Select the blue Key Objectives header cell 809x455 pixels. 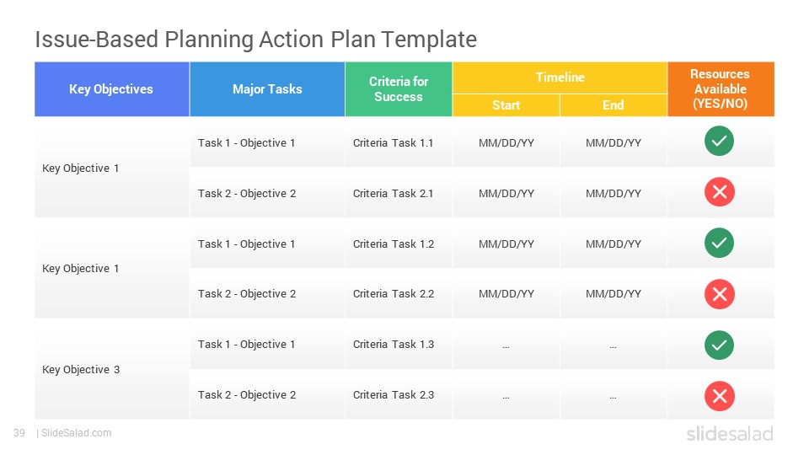tap(112, 89)
